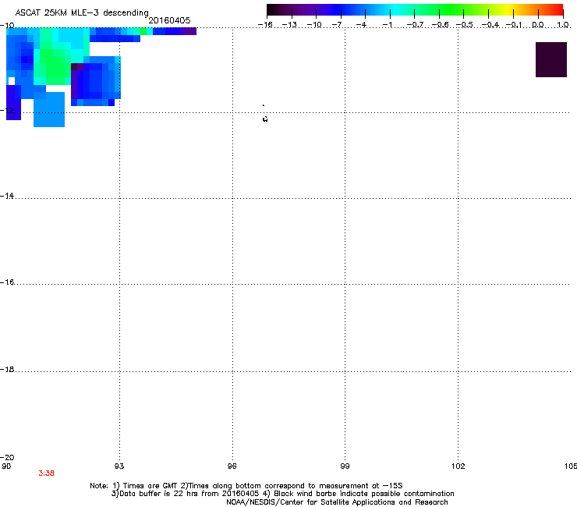Click the longitude axis label "105"

coord(571,466)
